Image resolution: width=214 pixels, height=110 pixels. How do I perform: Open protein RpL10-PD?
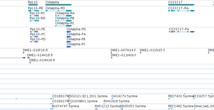click(x=34, y=42)
